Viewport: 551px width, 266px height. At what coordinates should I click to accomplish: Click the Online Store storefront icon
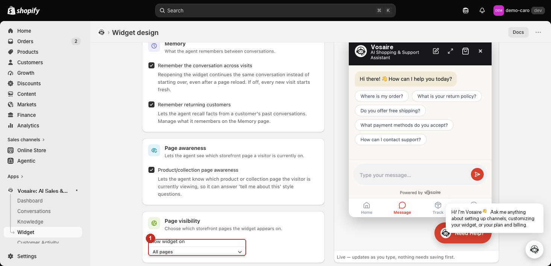click(x=11, y=150)
